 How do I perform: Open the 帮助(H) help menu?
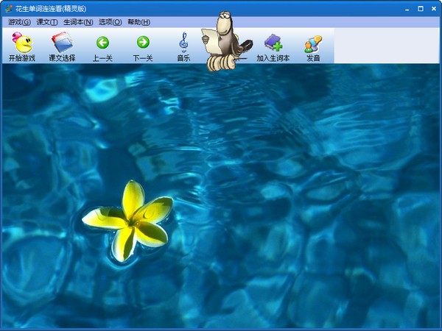click(x=138, y=22)
